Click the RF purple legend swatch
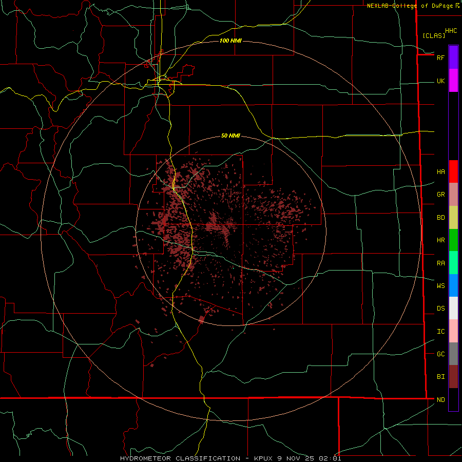 pos(453,57)
